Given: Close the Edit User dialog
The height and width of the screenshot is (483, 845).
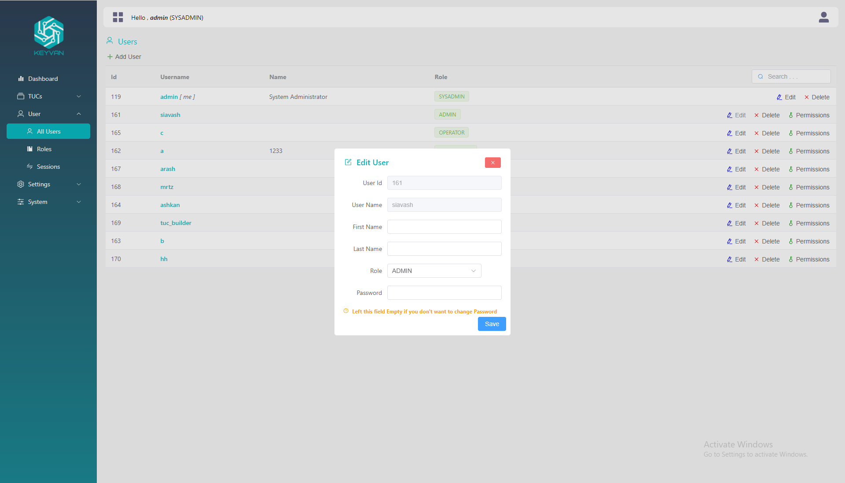Looking at the screenshot, I should click(x=492, y=163).
